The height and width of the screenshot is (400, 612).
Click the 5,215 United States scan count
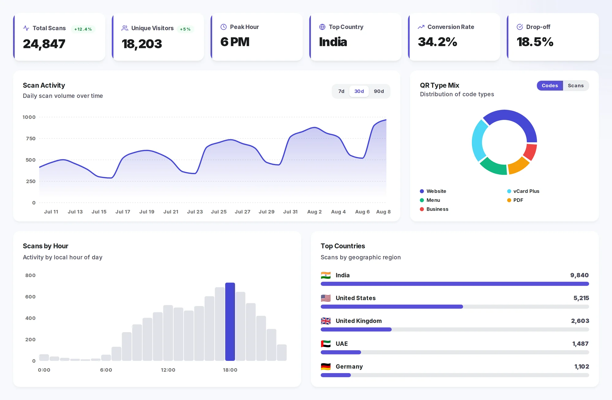[x=581, y=298]
